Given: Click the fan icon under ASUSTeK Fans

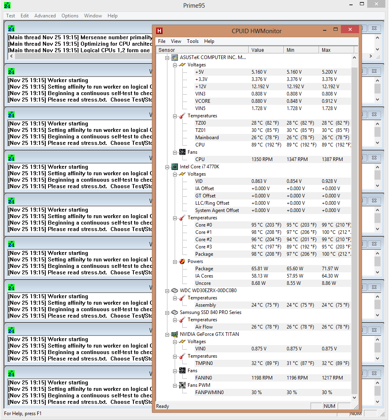Looking at the screenshot, I should click(182, 152).
